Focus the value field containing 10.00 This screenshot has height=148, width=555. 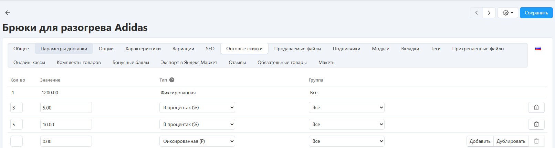click(x=66, y=124)
